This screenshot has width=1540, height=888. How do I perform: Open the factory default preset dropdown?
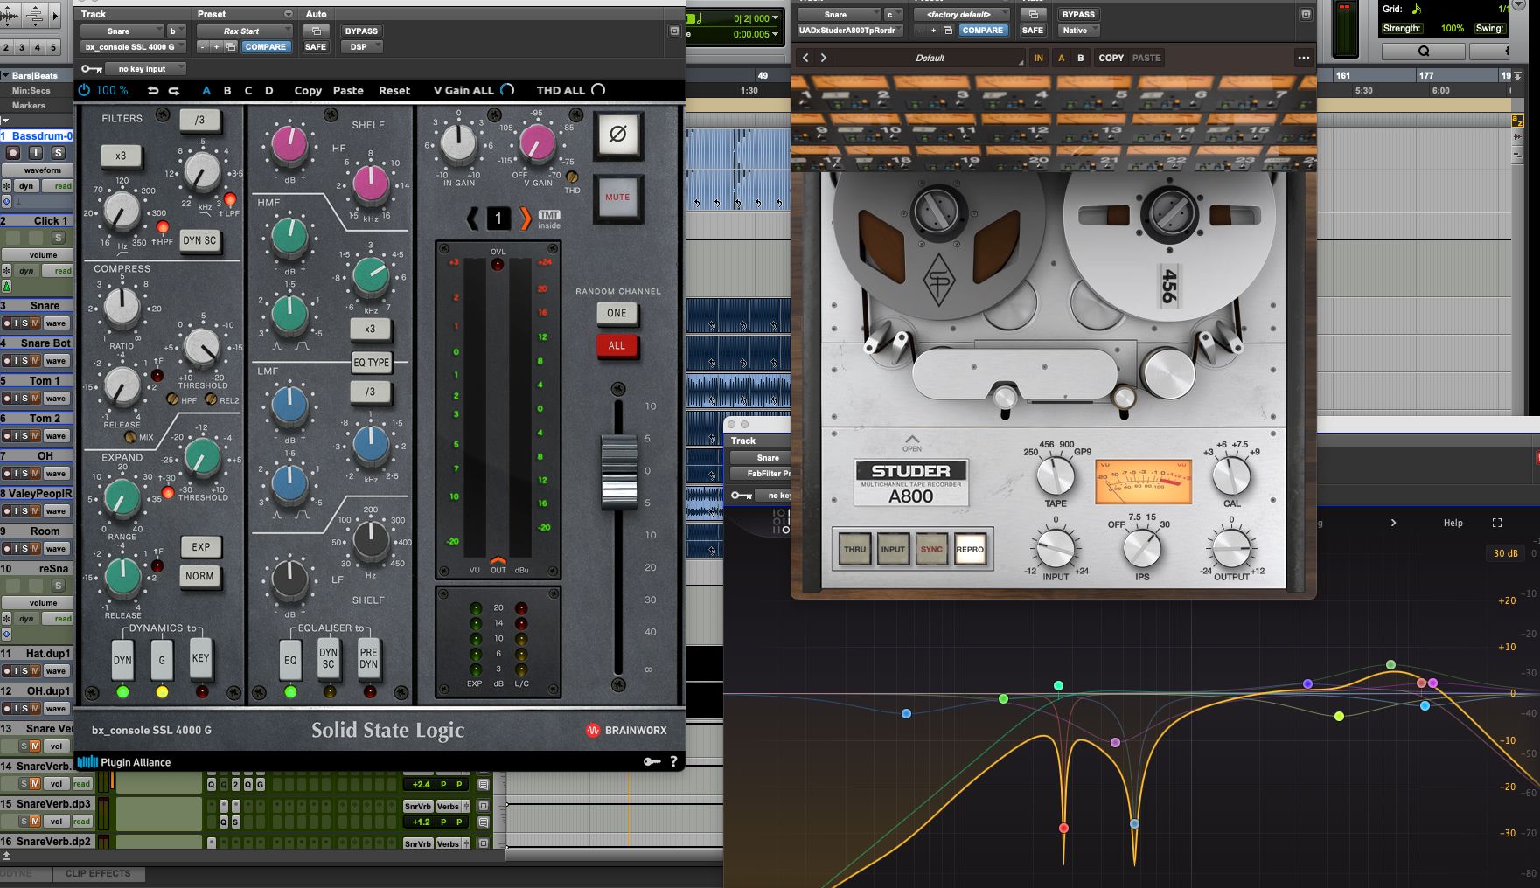pos(962,15)
